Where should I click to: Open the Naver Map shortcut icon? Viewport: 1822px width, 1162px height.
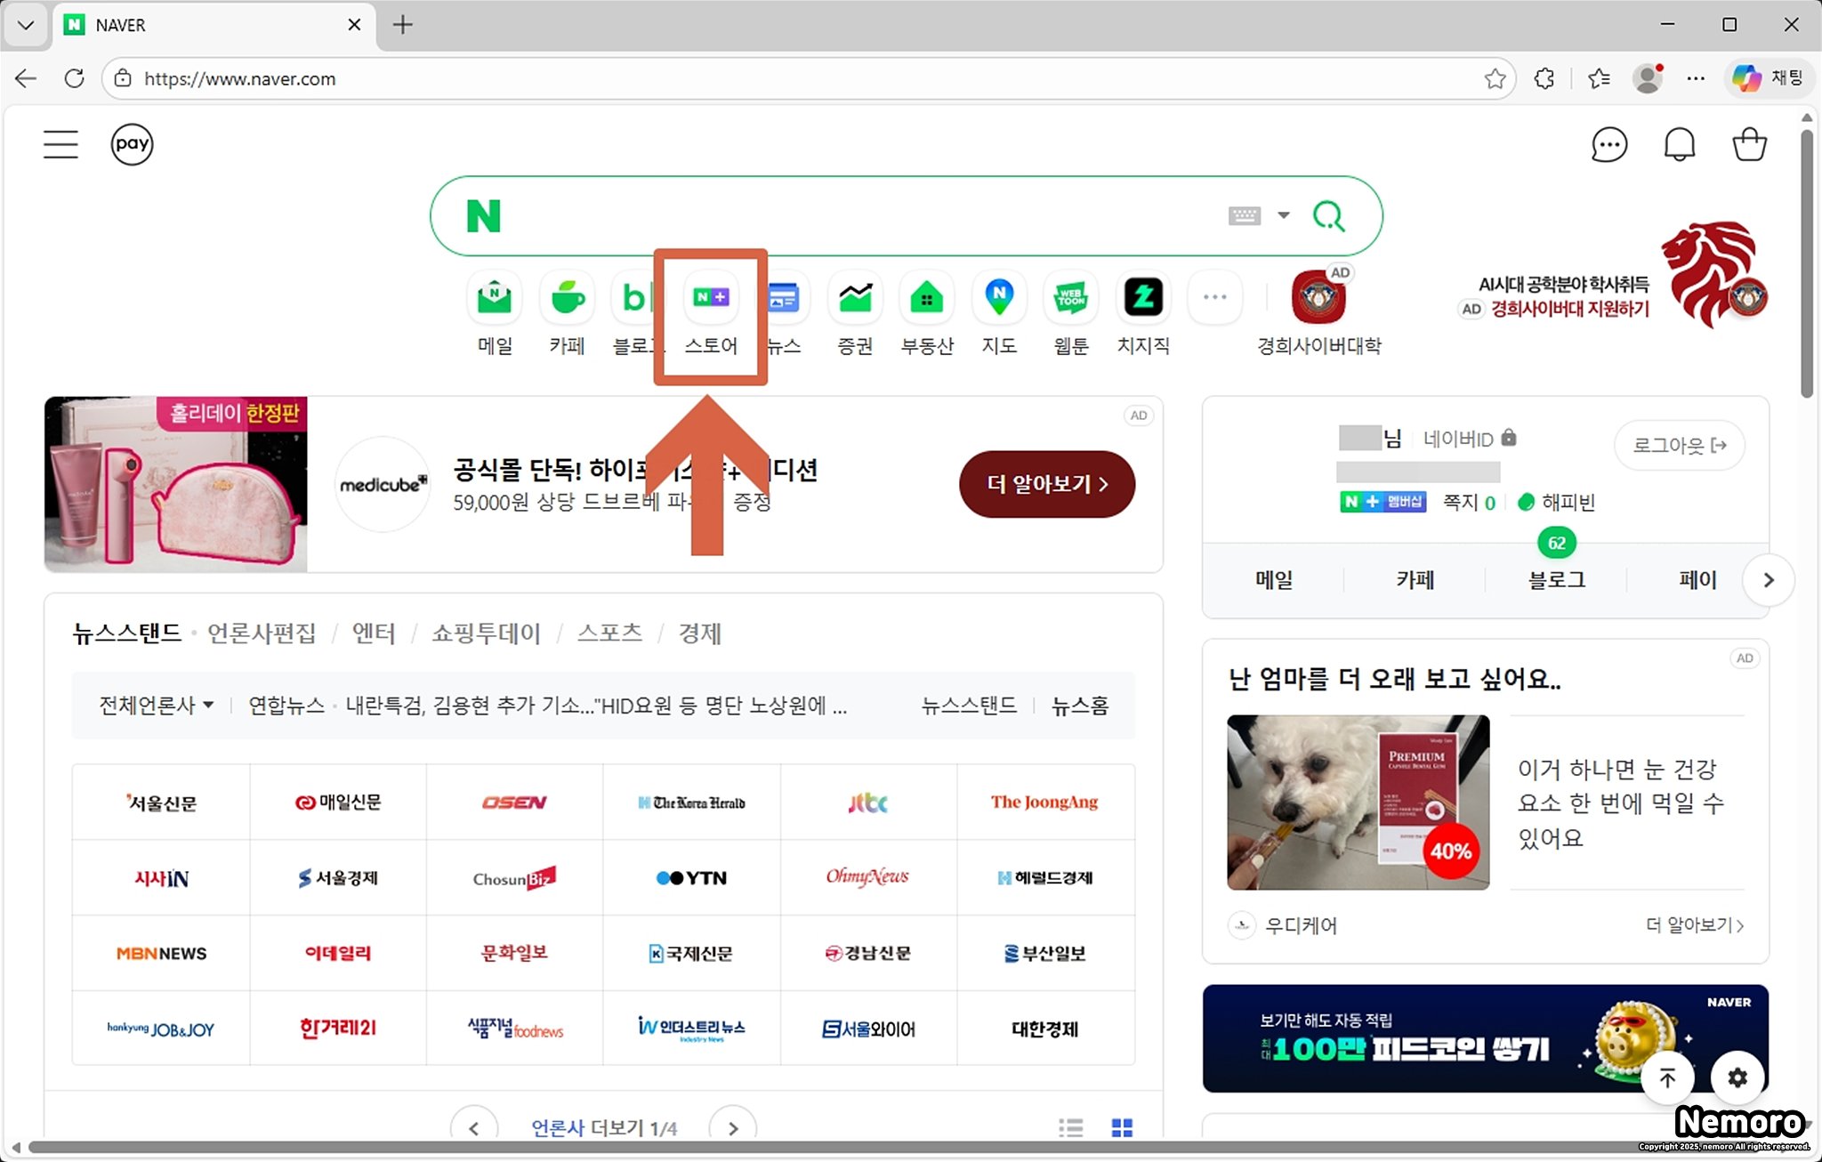pyautogui.click(x=999, y=298)
